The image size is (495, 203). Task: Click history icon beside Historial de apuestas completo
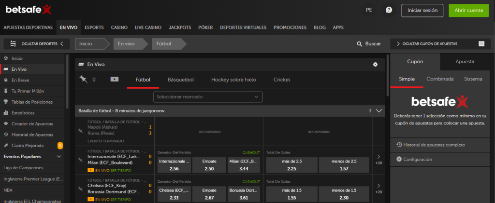click(x=399, y=145)
